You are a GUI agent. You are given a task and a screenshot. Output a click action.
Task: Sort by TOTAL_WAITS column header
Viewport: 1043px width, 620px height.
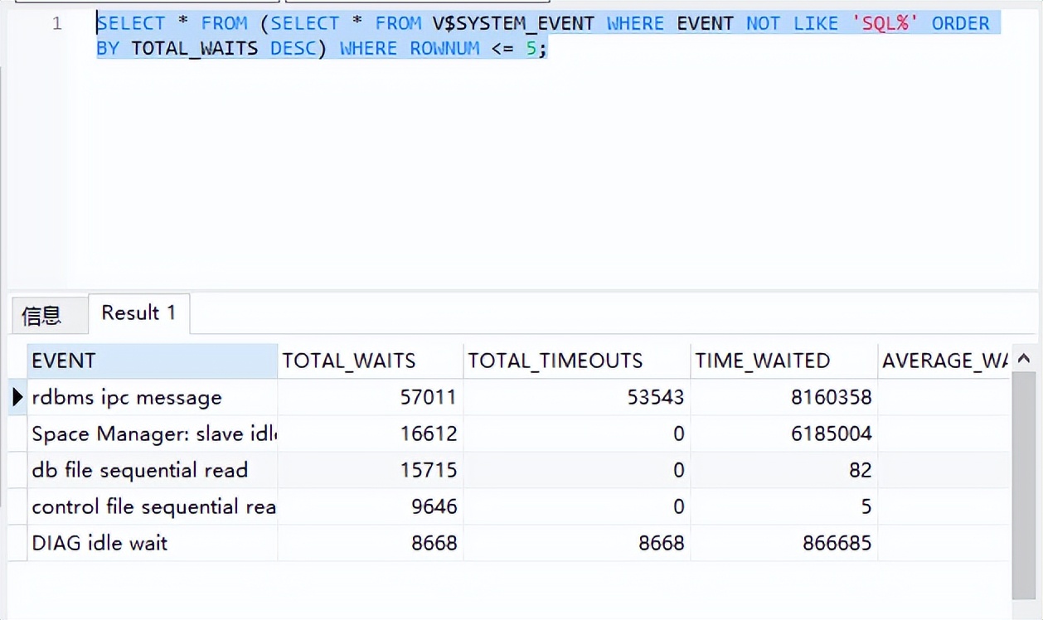tap(370, 361)
